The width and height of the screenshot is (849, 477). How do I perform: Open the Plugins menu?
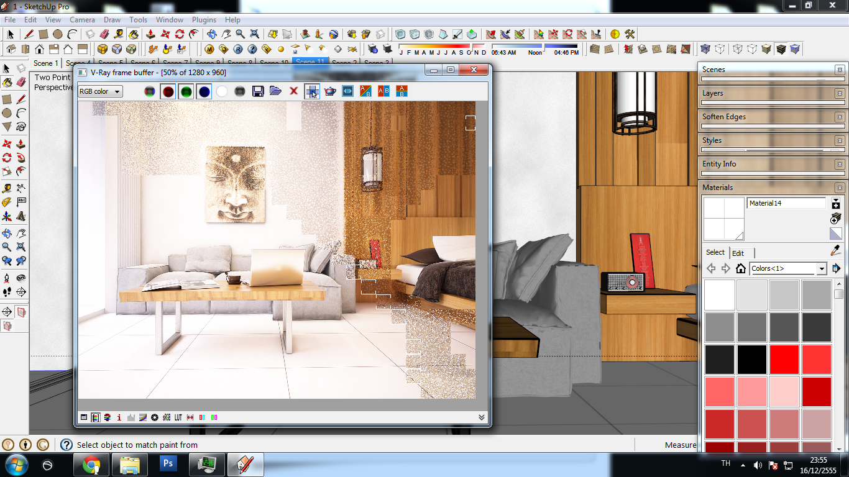click(x=204, y=20)
